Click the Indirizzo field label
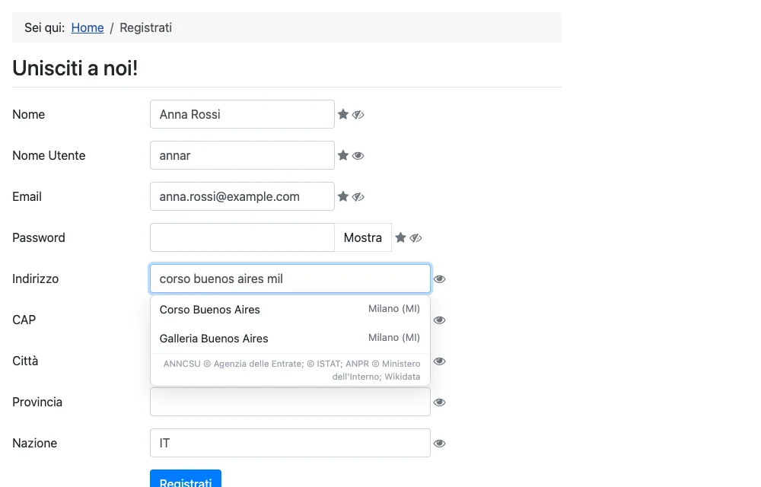This screenshot has height=487, width=761. click(x=36, y=279)
